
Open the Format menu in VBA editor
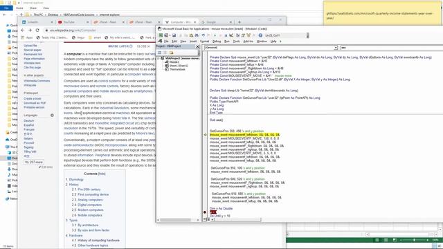click(x=205, y=41)
